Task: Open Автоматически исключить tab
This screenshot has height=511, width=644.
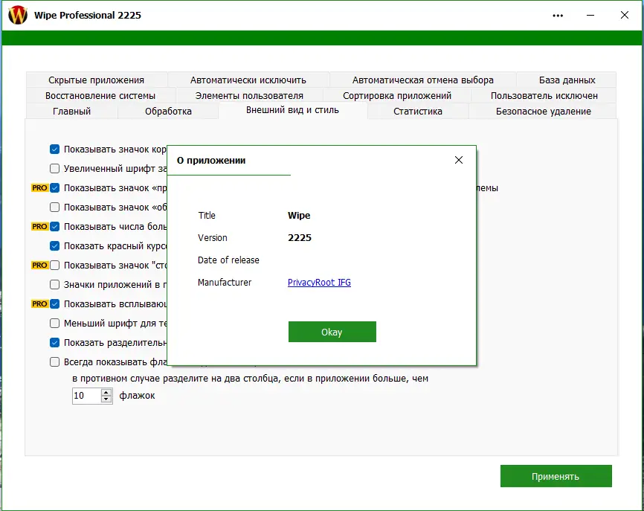Action: [248, 80]
